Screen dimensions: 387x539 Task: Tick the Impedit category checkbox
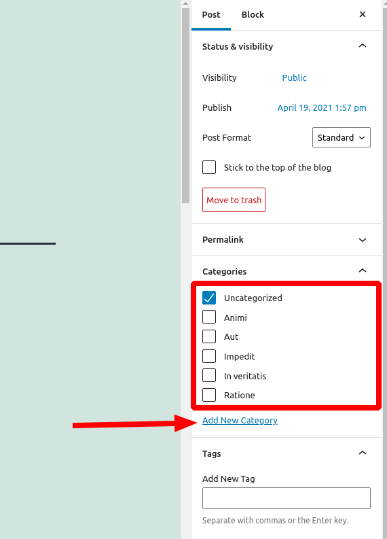tap(209, 356)
